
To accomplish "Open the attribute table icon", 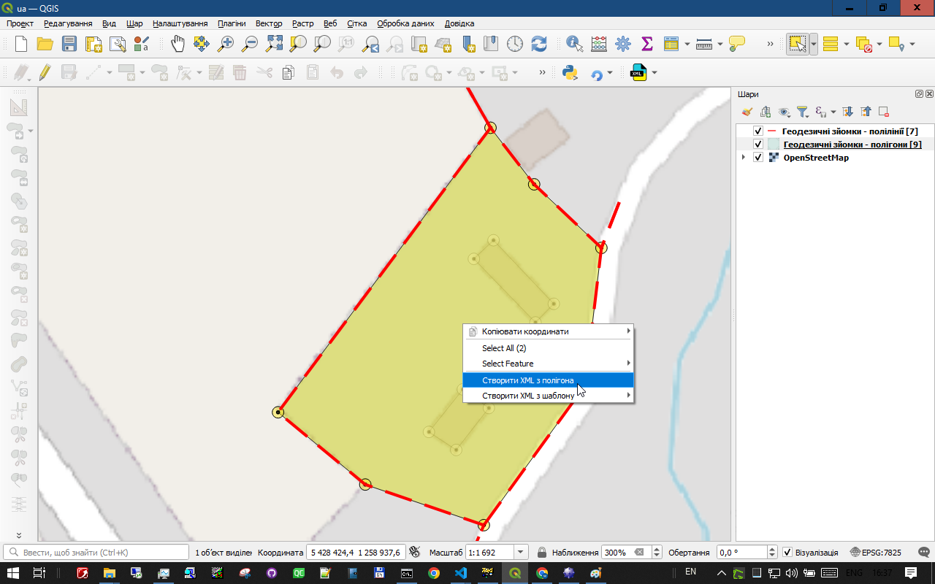I will [x=671, y=44].
